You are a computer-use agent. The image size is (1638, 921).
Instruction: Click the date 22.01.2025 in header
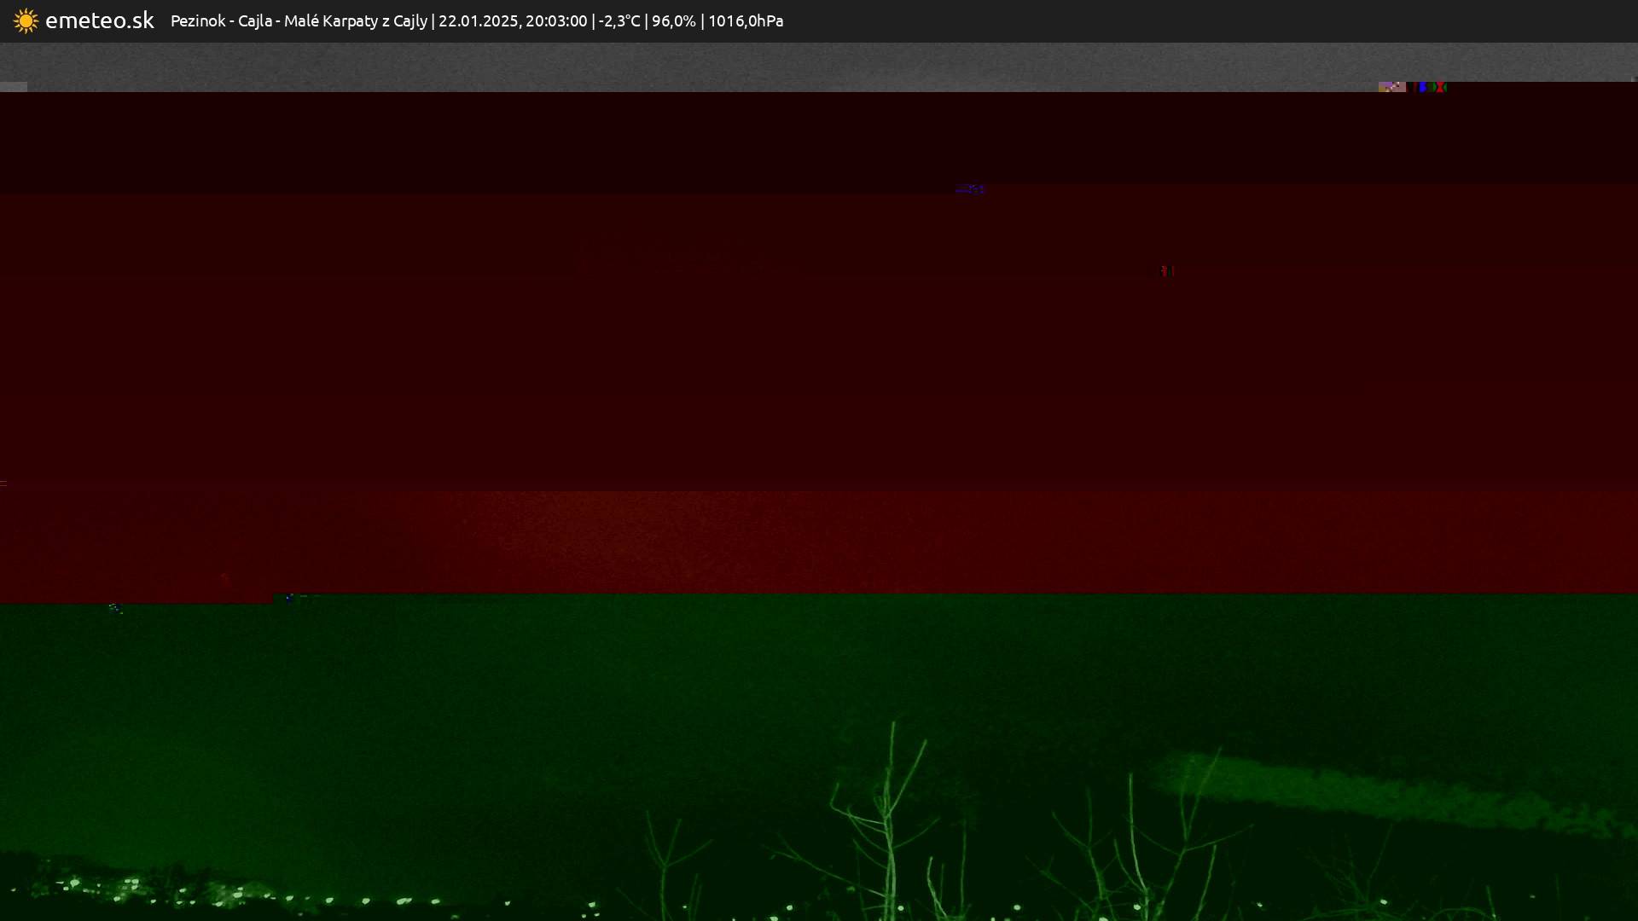[x=477, y=21]
